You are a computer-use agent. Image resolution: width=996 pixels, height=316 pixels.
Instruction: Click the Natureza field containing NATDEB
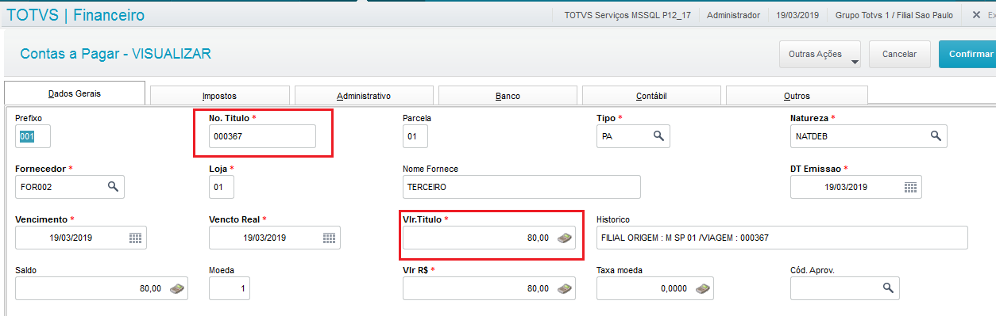[x=869, y=136]
